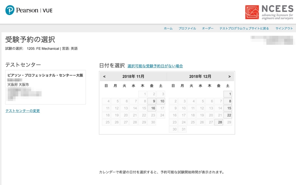Open the オーダー page
Image resolution: width=296 pixels, height=185 pixels.
click(x=207, y=28)
